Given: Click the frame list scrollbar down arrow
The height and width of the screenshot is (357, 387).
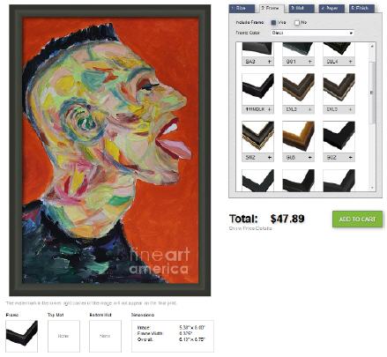Looking at the screenshot, I should (372, 188).
